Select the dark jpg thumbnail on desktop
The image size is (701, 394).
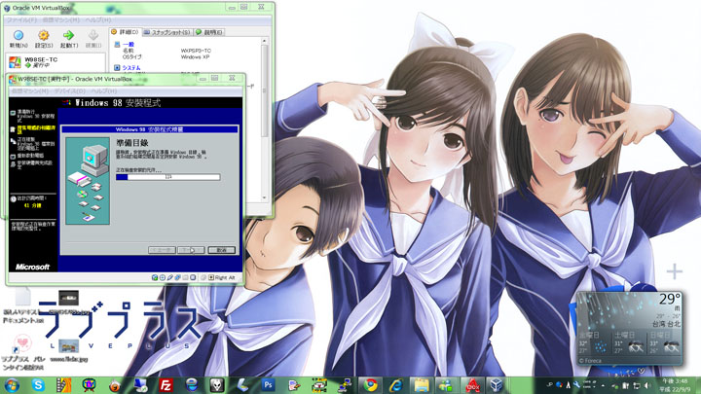point(68,297)
